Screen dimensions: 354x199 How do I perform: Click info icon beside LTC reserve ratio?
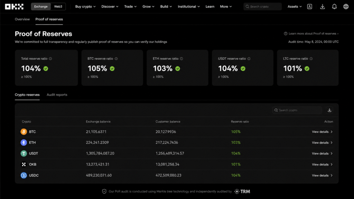coord(311,59)
